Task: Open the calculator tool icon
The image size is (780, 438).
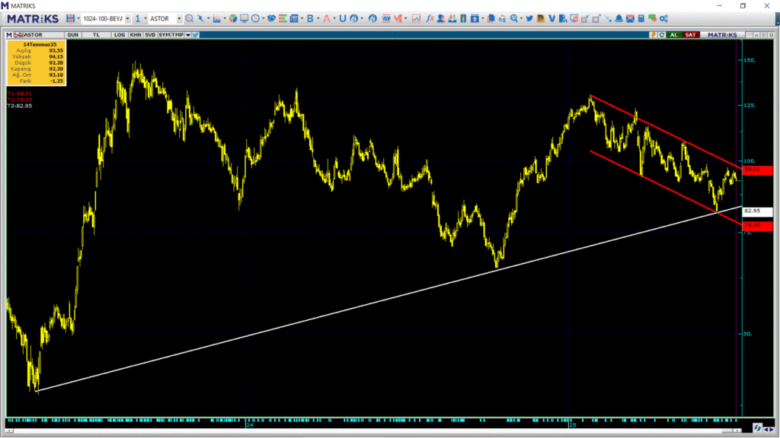Action: pyautogui.click(x=641, y=18)
